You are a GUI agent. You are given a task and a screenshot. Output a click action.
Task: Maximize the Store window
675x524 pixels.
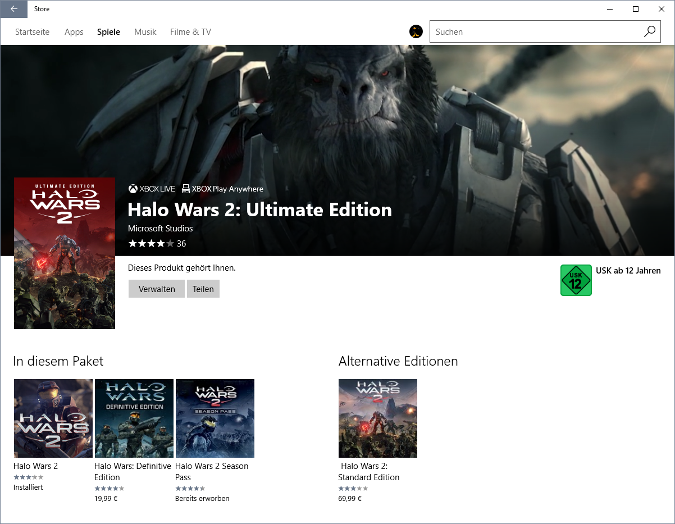(635, 9)
